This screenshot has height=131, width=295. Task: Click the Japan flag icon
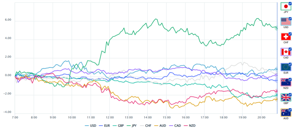285,6
